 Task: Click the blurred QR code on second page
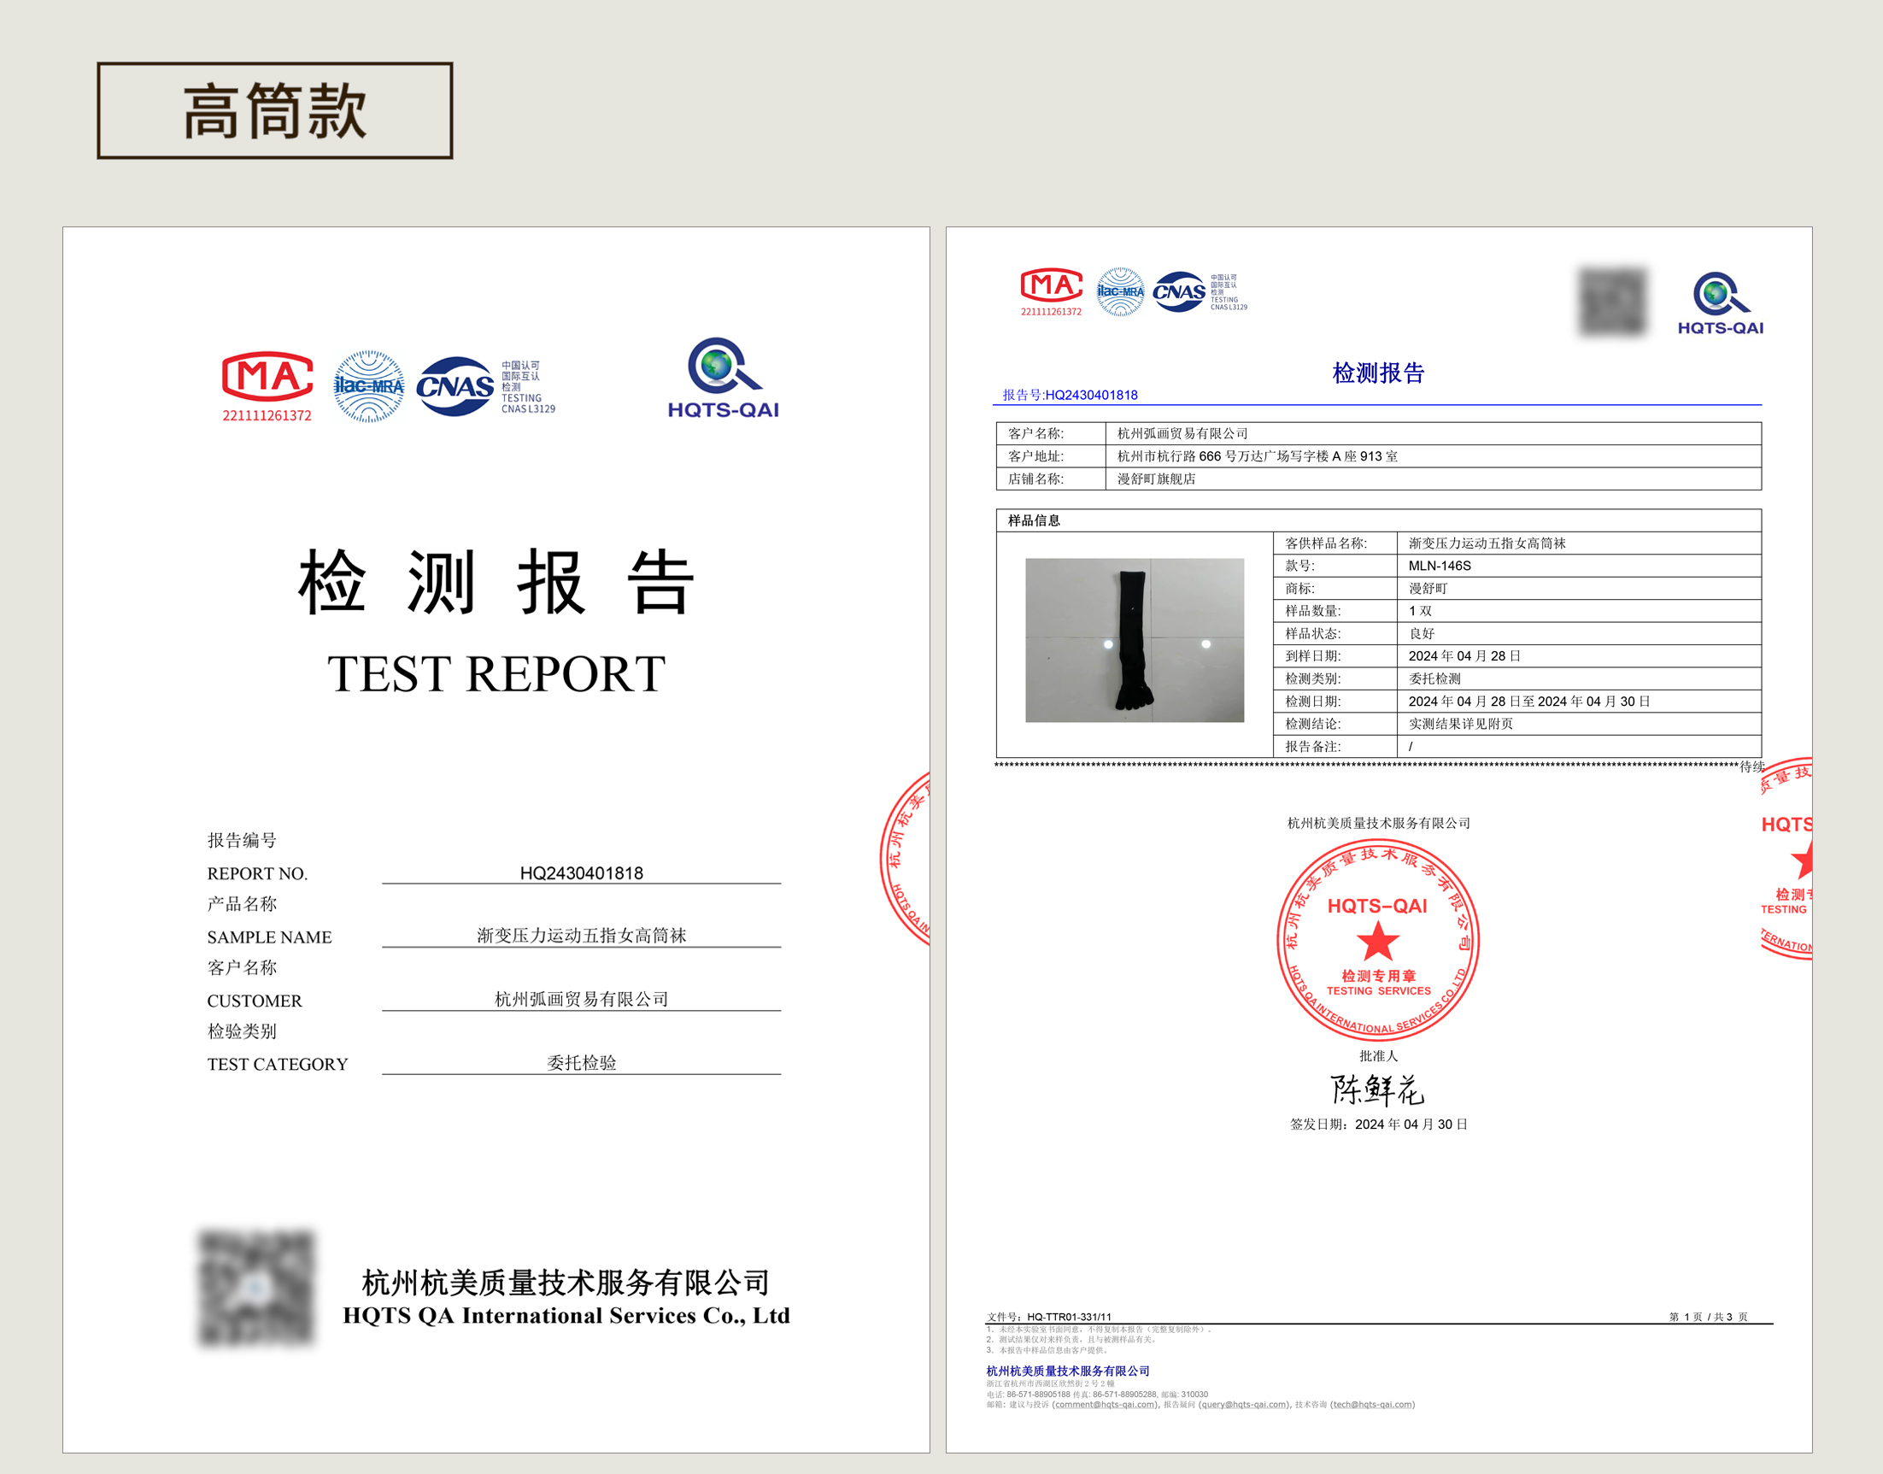[1612, 301]
